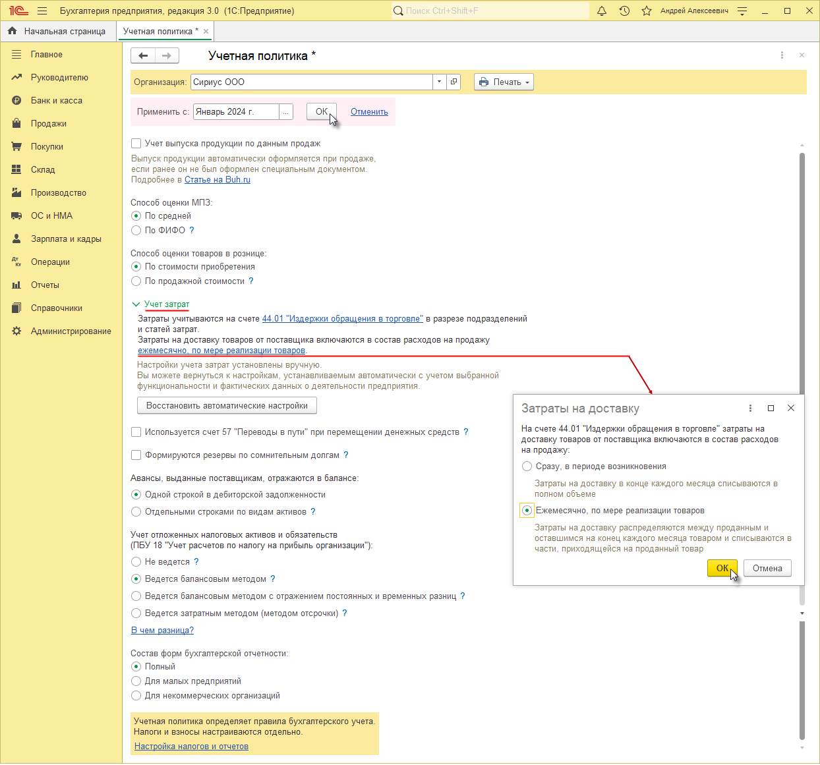
Task: Go back with the left arrow button
Action: click(x=143, y=55)
